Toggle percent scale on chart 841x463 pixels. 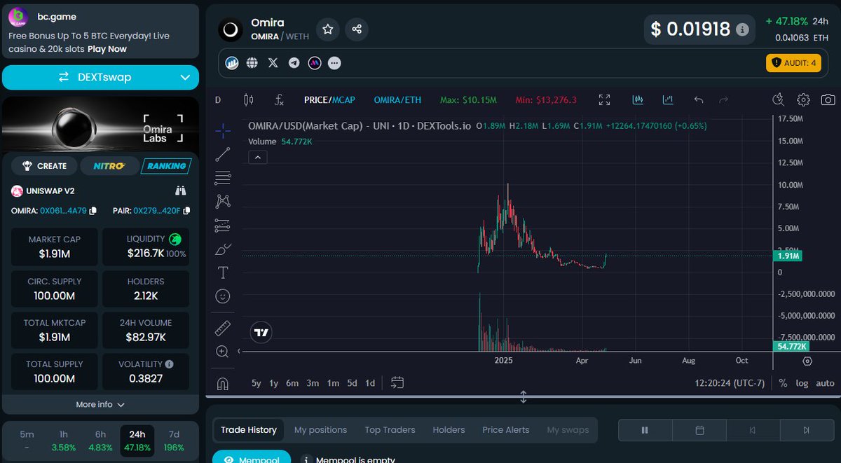(783, 383)
